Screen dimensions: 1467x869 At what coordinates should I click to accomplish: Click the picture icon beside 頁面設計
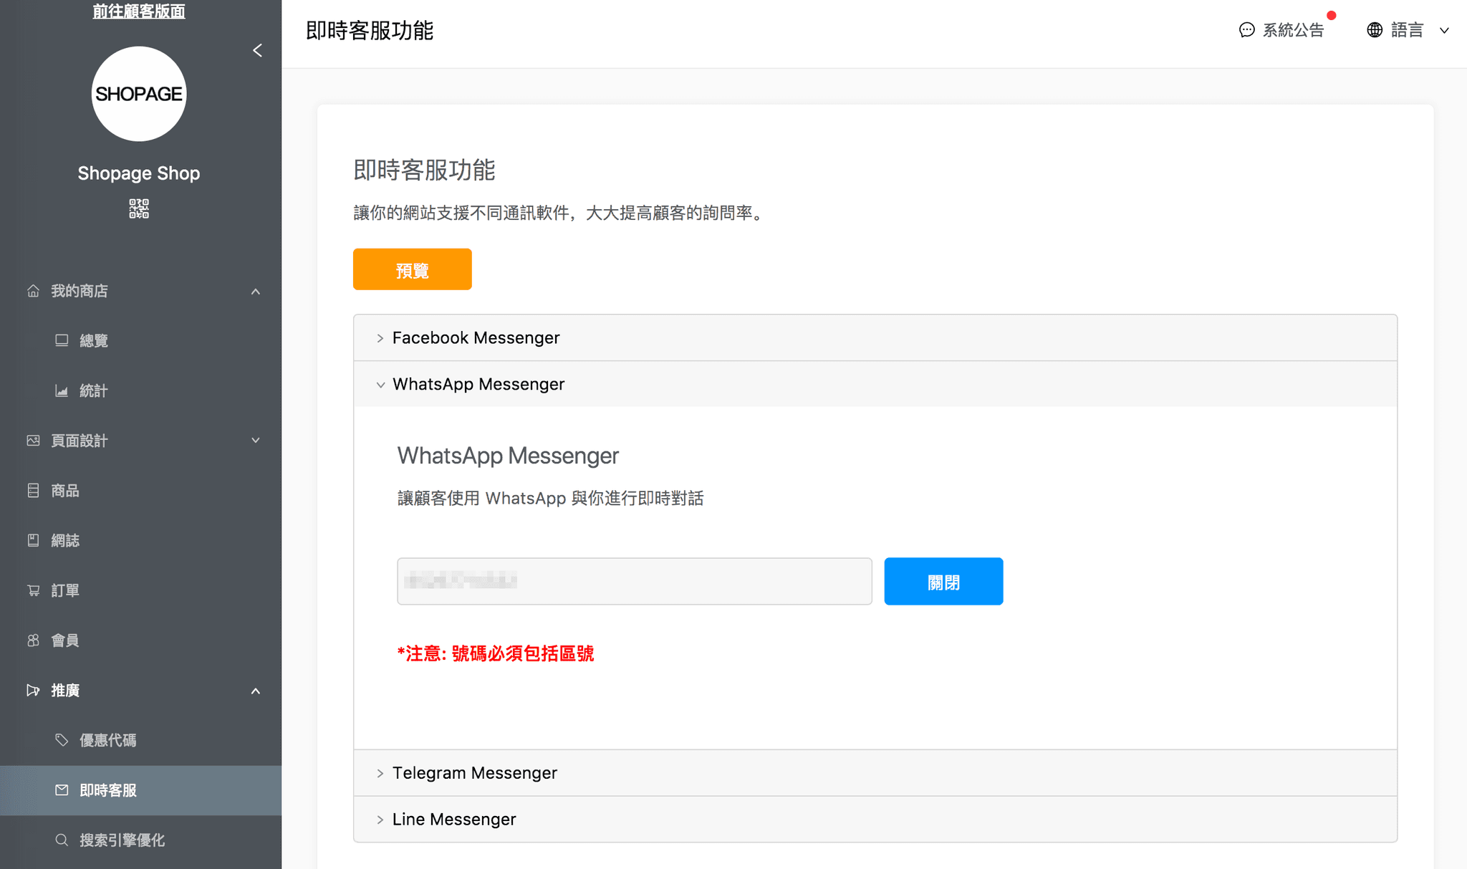click(x=33, y=441)
